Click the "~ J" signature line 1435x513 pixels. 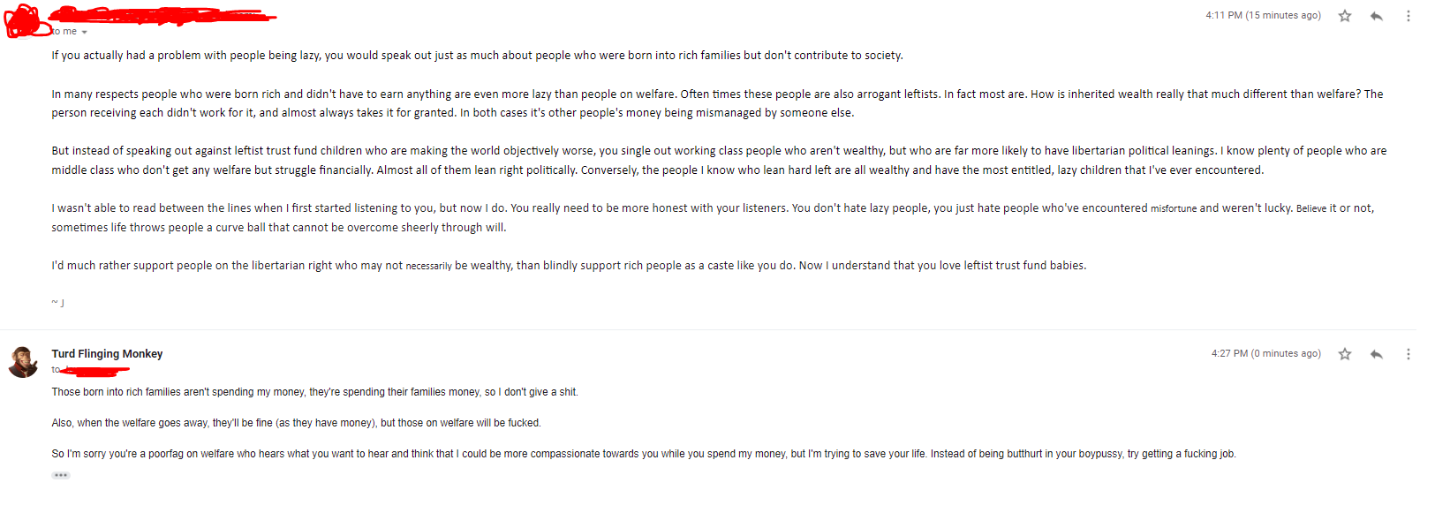[57, 303]
